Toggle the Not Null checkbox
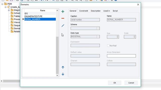 point(108,45)
